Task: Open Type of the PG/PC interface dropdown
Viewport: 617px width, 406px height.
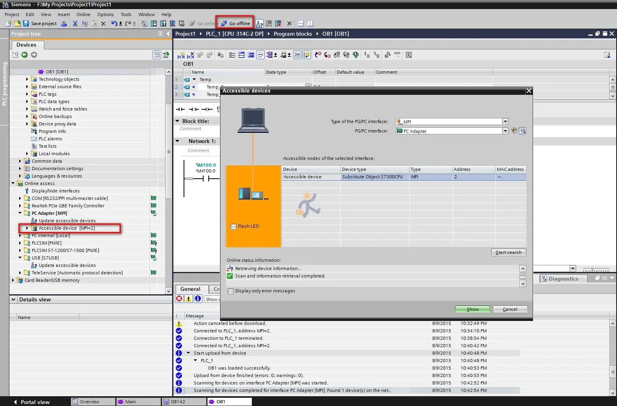Action: 505,121
